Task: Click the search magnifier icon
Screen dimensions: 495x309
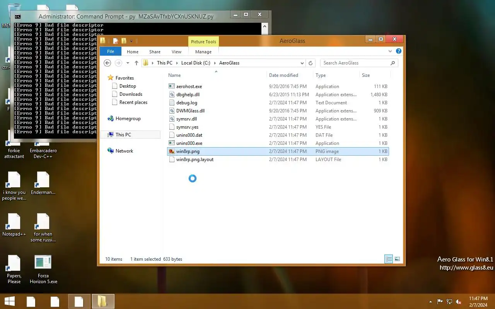Action: pos(393,63)
